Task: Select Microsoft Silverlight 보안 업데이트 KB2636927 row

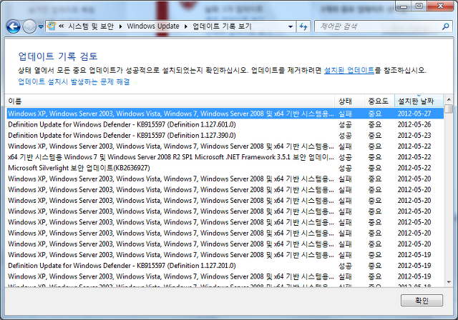Action: pyautogui.click(x=225, y=168)
